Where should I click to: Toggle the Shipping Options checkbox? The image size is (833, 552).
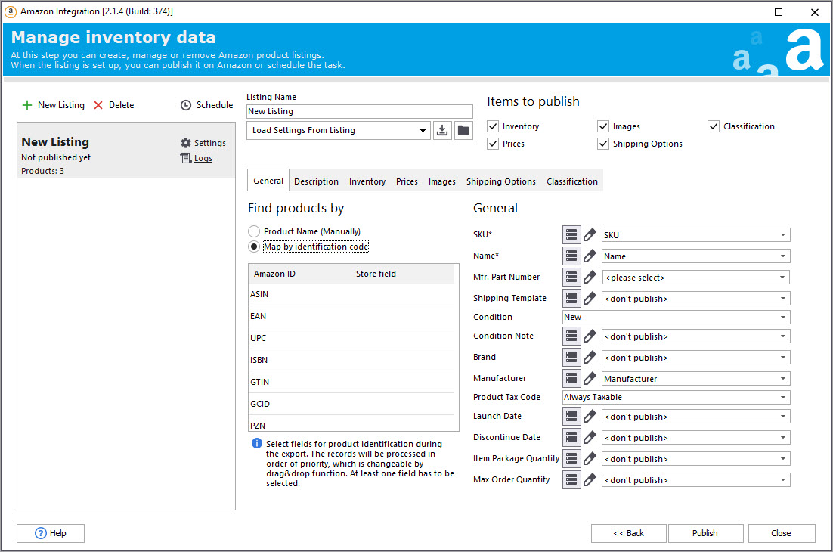[603, 144]
